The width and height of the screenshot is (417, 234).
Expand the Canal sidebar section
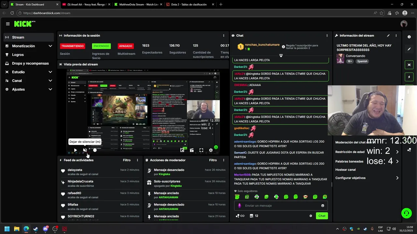[x=50, y=81]
